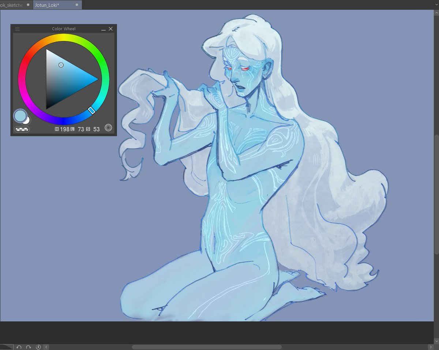Screen dimensions: 439x350
Task: Click the horizontal scrollbar left arrow
Action: (x=46, y=347)
